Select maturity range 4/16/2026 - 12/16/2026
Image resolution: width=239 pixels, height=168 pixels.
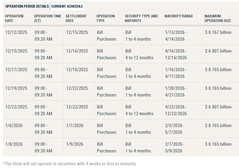coord(176,54)
